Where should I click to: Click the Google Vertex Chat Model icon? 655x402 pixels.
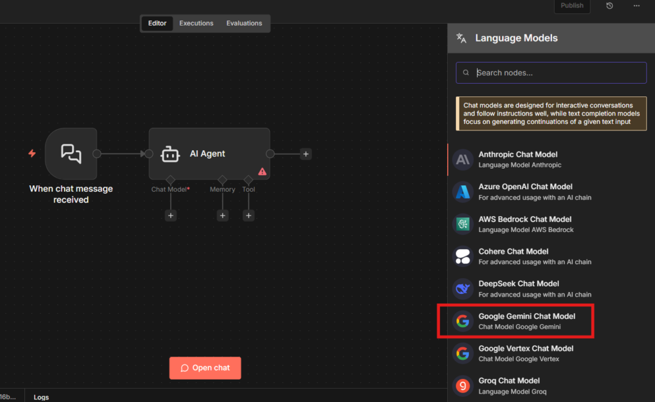[x=462, y=353]
